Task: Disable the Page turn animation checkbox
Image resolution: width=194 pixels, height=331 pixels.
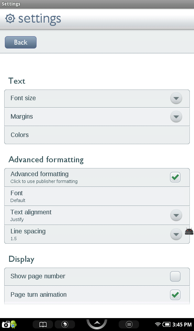Action: 175,295
